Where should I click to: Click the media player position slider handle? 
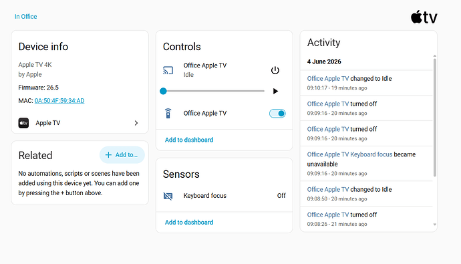[163, 91]
